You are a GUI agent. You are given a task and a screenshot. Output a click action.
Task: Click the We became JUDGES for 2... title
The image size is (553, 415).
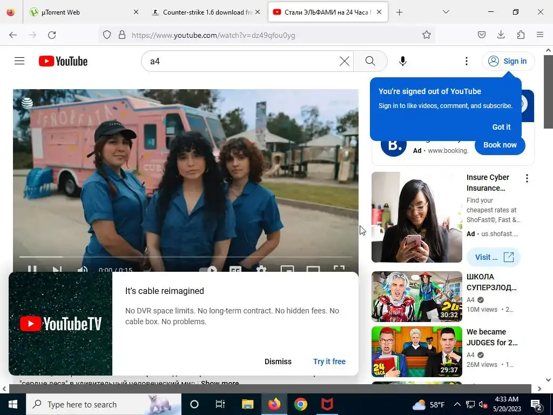point(492,337)
